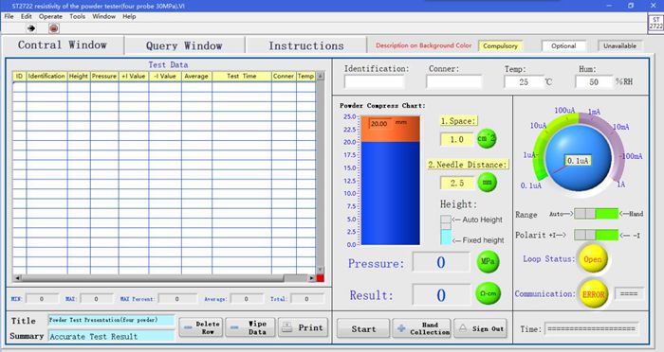Click the red square at table corner
664x352 pixels.
[321, 278]
